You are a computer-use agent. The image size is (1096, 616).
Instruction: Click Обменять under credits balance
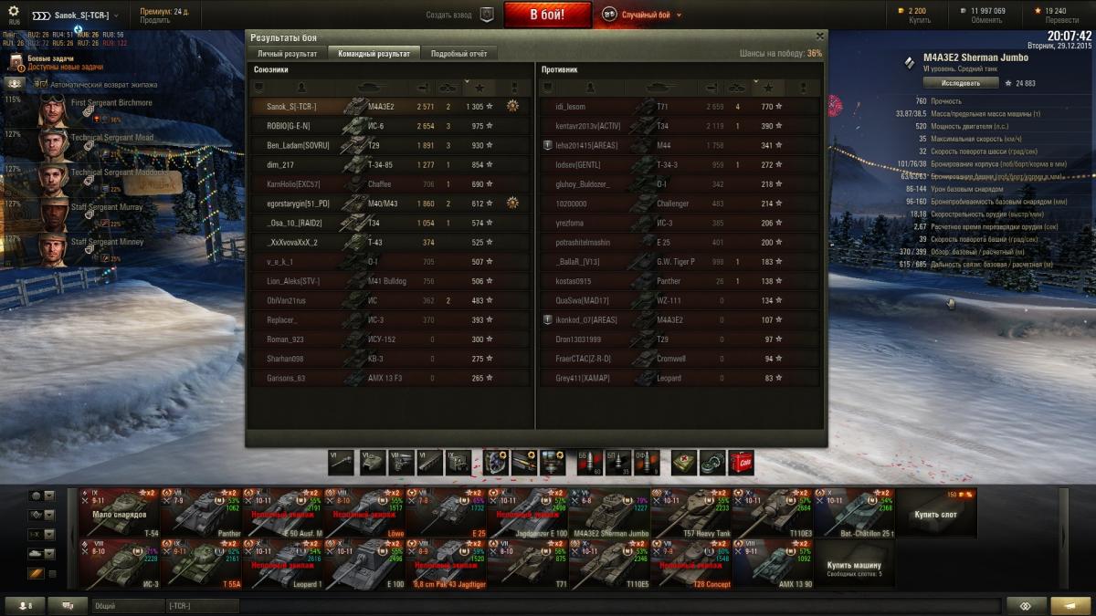(x=985, y=20)
